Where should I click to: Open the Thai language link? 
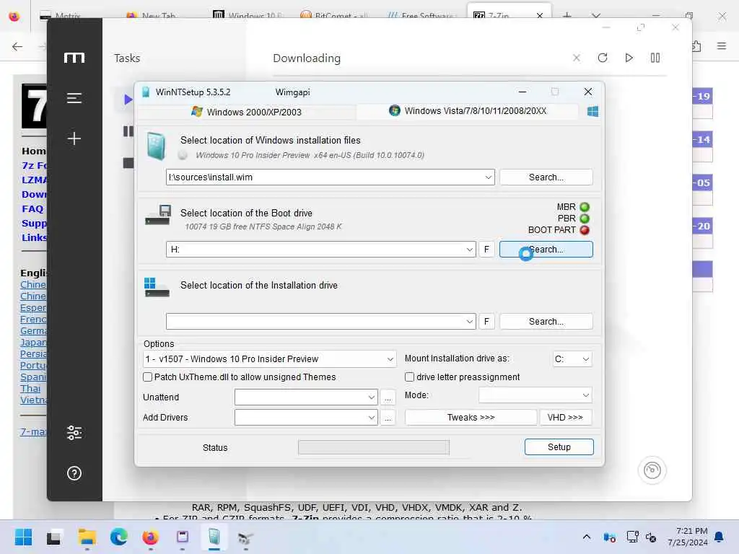click(30, 388)
